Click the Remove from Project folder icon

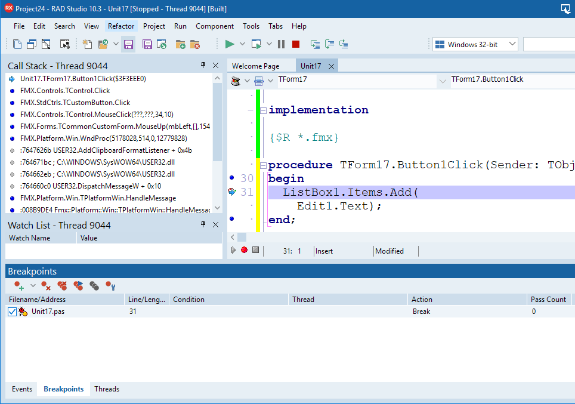coord(194,44)
